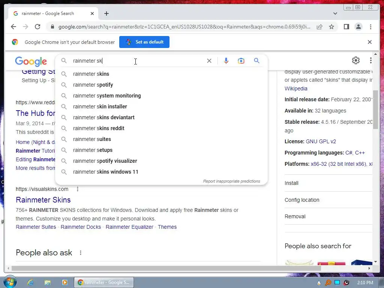
Task: Expand the Config location section
Action: point(328,200)
